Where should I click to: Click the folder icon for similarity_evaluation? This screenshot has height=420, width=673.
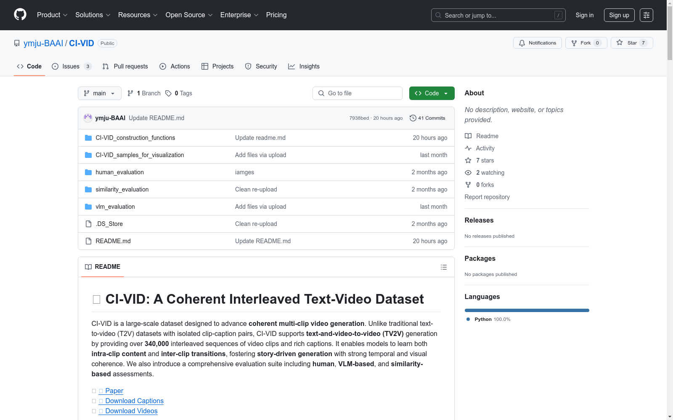click(88, 189)
